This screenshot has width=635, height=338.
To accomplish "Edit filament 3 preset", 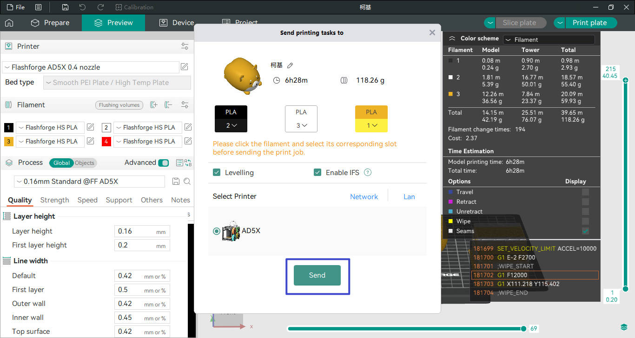I will pyautogui.click(x=91, y=141).
